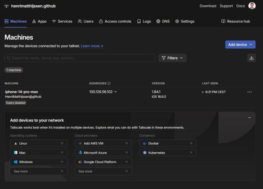Click the funnel icon in Filters
This screenshot has height=189, width=263.
point(163,58)
